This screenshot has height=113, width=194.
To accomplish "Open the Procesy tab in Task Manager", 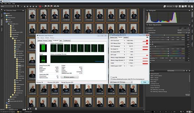I will coord(45,40).
